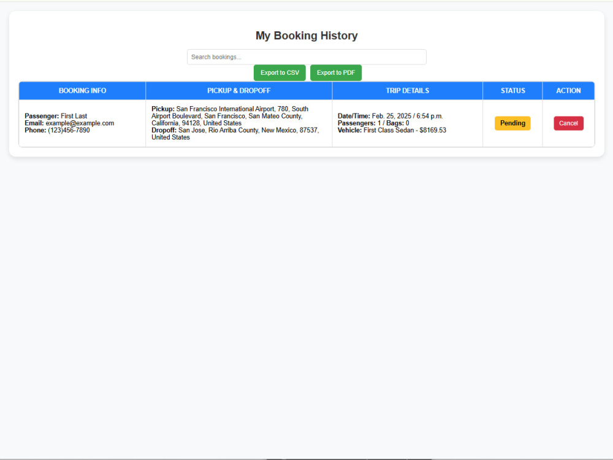This screenshot has height=460, width=613.
Task: Click the passenger name First Last
Action: [74, 116]
